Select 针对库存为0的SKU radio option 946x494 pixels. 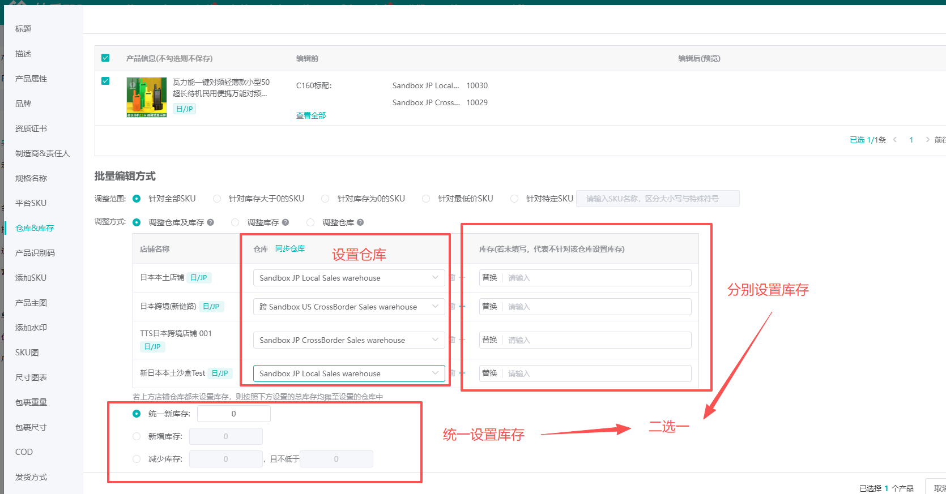click(325, 199)
